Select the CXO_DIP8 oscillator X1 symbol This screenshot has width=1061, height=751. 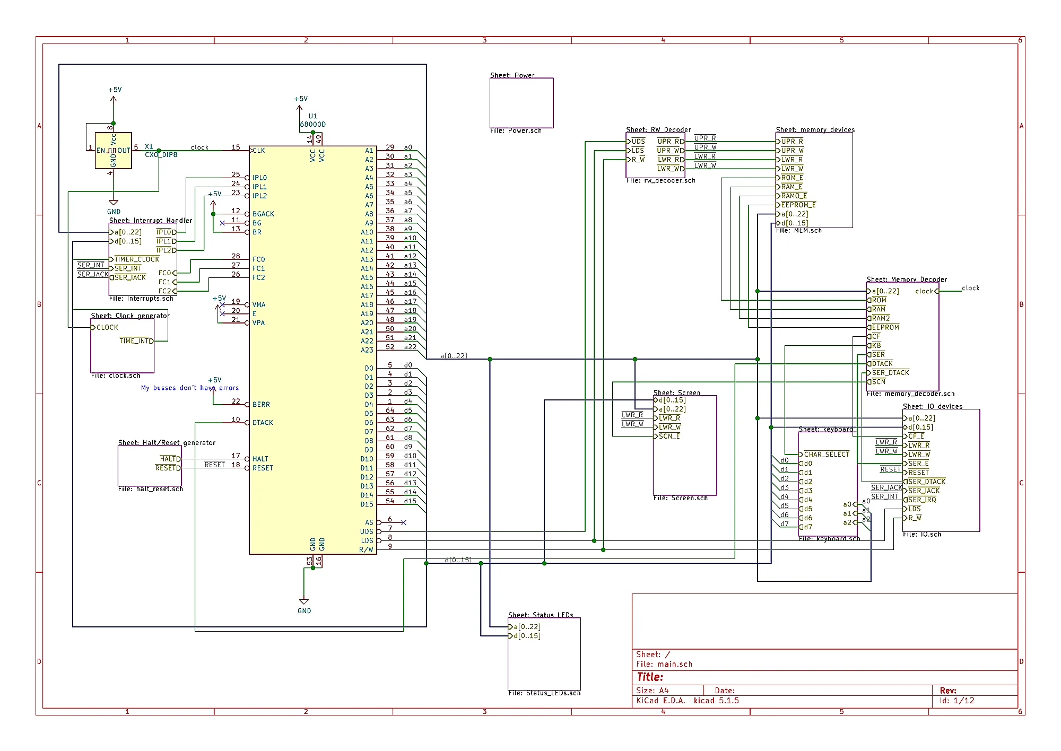113,151
